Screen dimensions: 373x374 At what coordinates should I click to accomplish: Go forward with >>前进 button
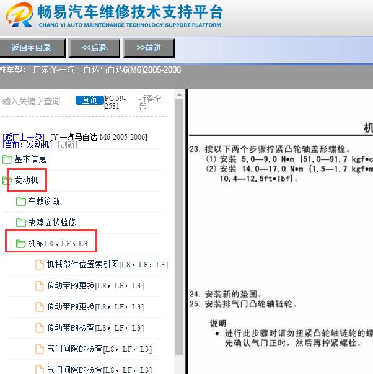[x=149, y=48]
